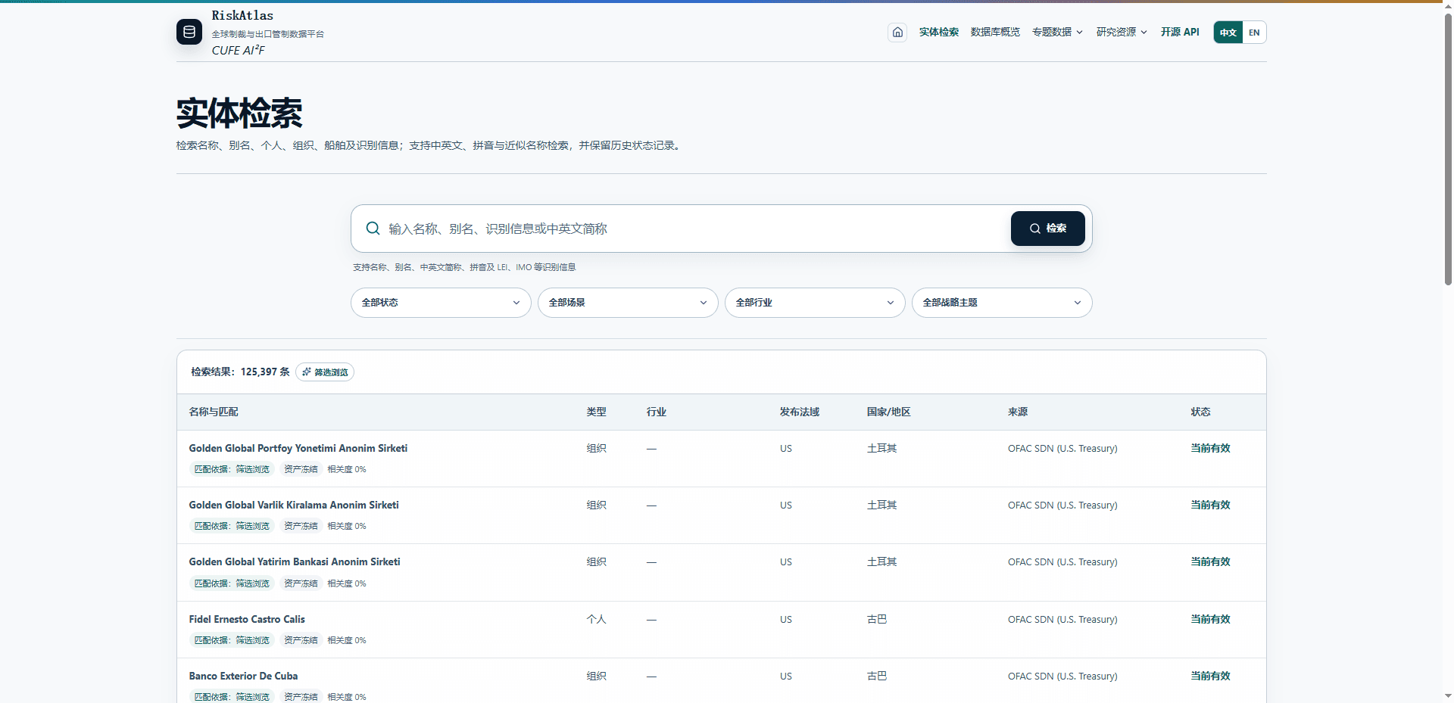
Task: Focus the entity name search input
Action: tap(695, 229)
